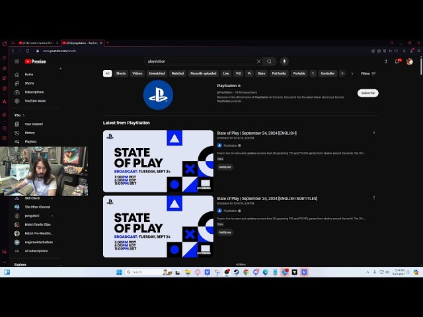Viewport: 423px width, 317px height.
Task: Open Microsoft Edge from the taskbar
Action: (x=265, y=272)
